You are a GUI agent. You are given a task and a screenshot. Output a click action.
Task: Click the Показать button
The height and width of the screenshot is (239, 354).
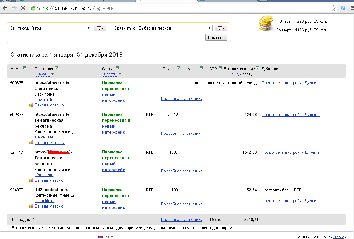point(216,37)
